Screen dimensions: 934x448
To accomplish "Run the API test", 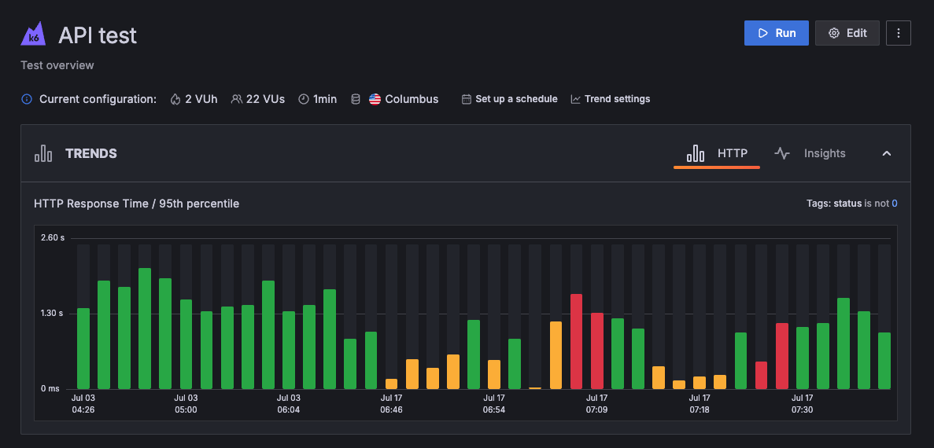I will point(776,33).
